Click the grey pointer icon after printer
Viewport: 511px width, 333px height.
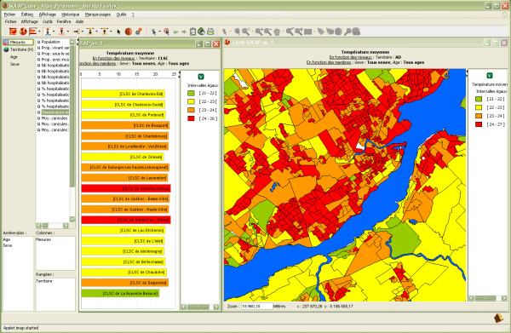[225, 32]
